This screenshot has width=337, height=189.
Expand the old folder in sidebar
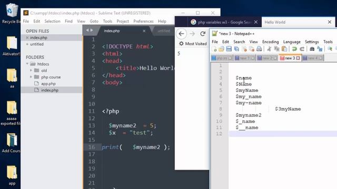(31, 70)
